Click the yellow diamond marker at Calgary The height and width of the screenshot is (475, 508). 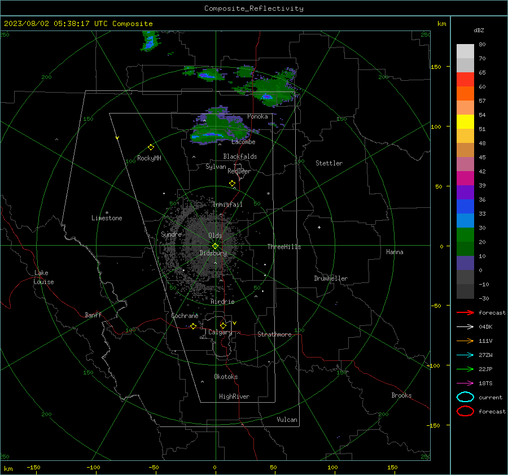(223, 325)
